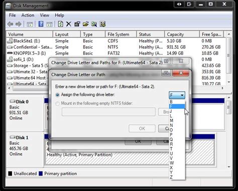Click the yellow folder Open toolbar icon
The width and height of the screenshot is (238, 191).
pos(85,24)
